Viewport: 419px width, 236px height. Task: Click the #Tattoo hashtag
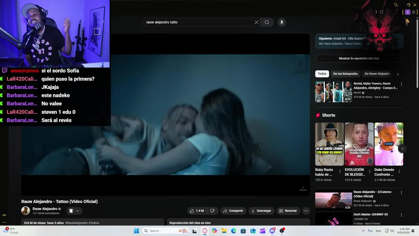[x=94, y=223]
